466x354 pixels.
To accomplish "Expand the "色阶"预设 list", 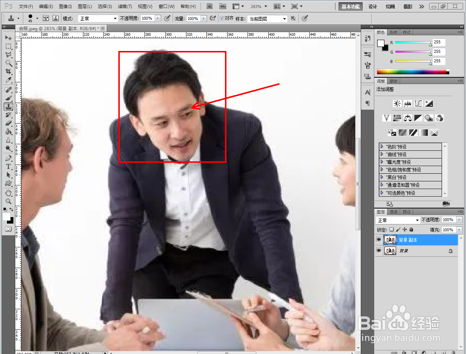I will (x=382, y=146).
